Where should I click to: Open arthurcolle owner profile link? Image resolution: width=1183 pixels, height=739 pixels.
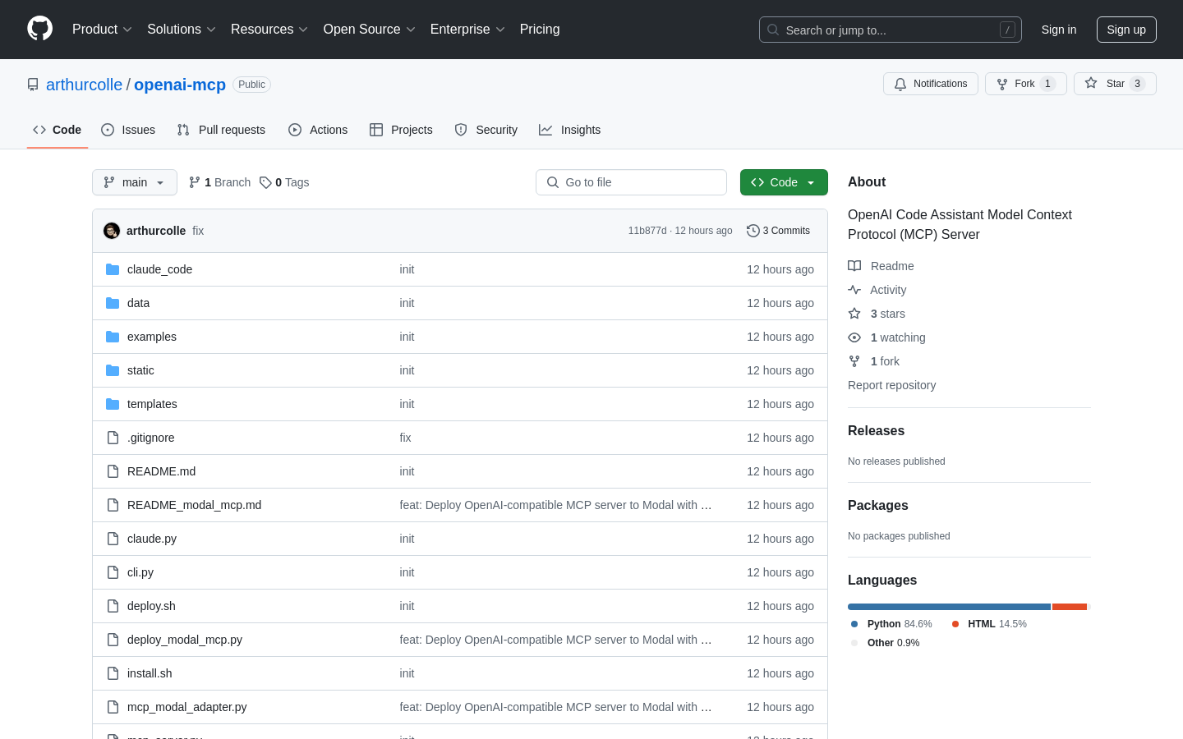(84, 85)
